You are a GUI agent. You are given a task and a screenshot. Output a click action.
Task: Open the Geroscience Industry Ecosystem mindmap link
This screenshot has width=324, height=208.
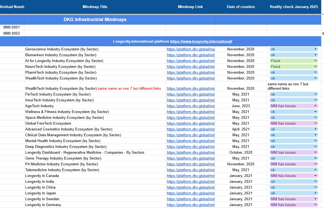[191, 49]
